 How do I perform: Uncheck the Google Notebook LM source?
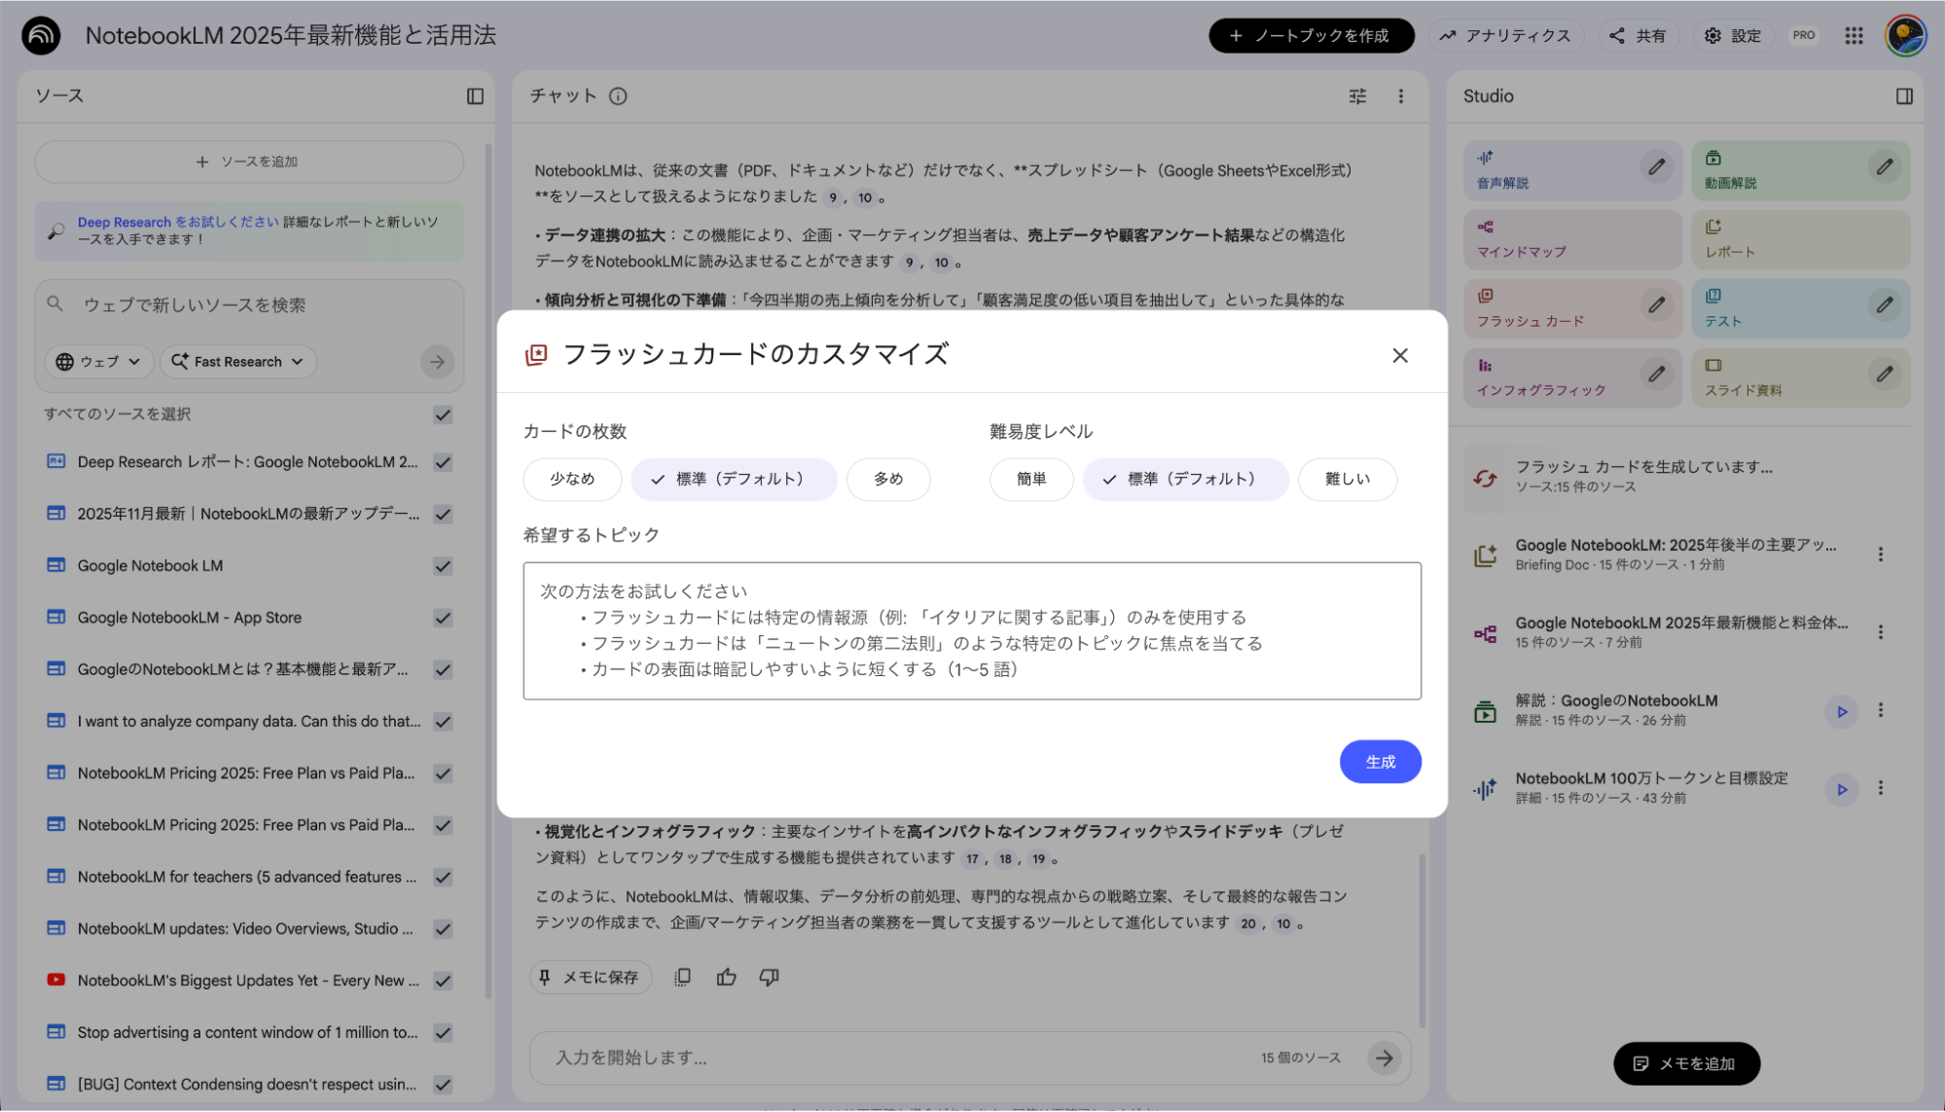click(x=443, y=565)
